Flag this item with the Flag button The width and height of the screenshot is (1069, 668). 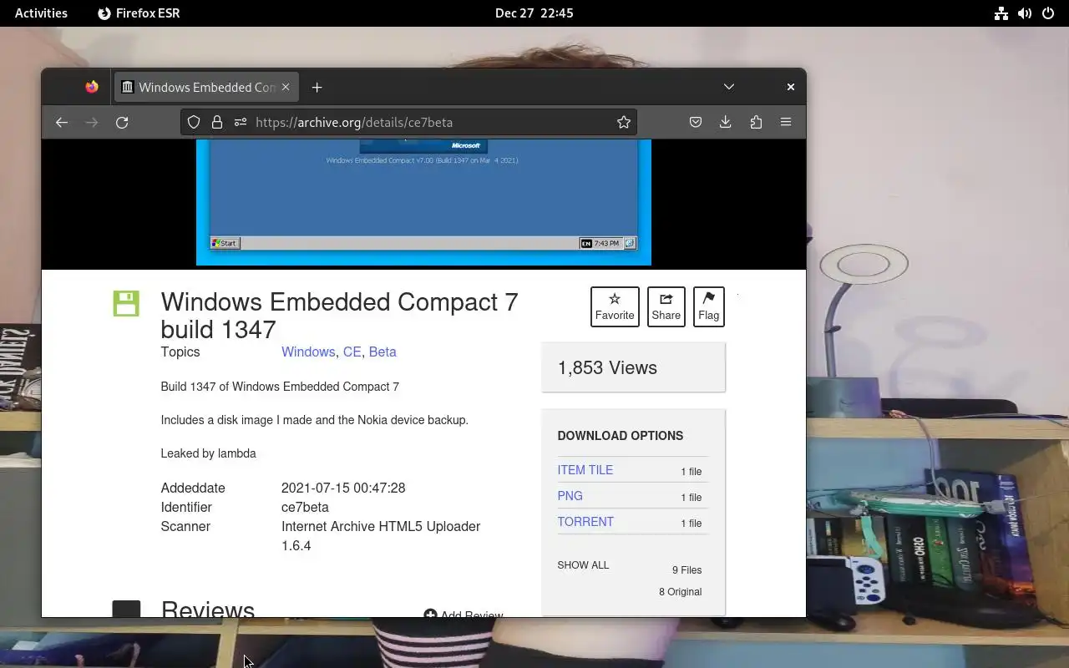click(708, 306)
